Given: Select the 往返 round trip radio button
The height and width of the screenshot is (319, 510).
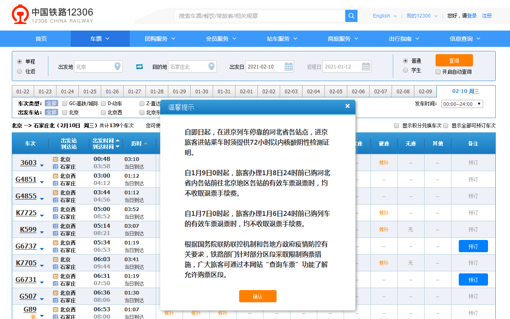Looking at the screenshot, I should tap(20, 71).
